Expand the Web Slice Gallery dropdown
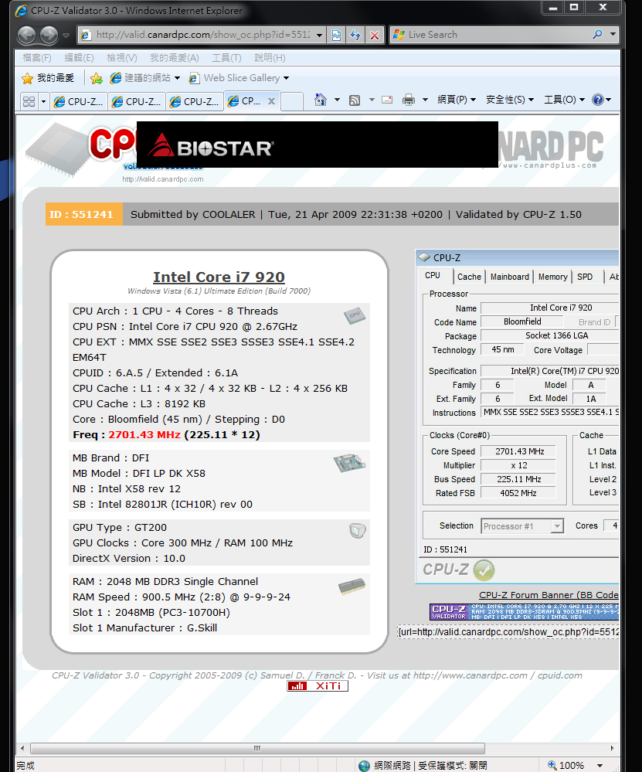The width and height of the screenshot is (642, 772). tap(287, 78)
